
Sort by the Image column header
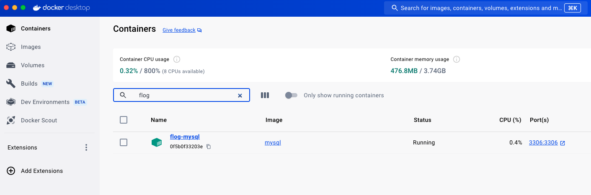(274, 120)
